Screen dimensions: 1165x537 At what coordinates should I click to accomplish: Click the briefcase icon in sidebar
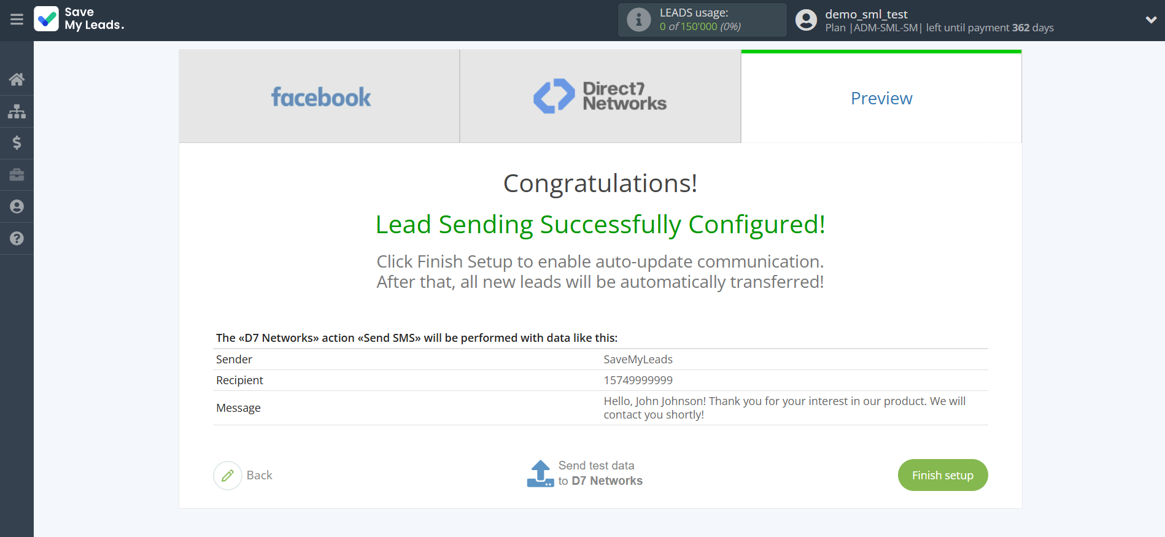coord(17,175)
